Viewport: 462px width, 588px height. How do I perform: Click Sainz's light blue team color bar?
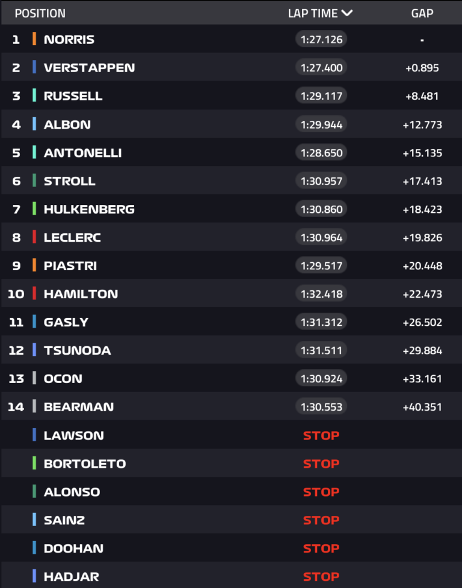click(34, 520)
